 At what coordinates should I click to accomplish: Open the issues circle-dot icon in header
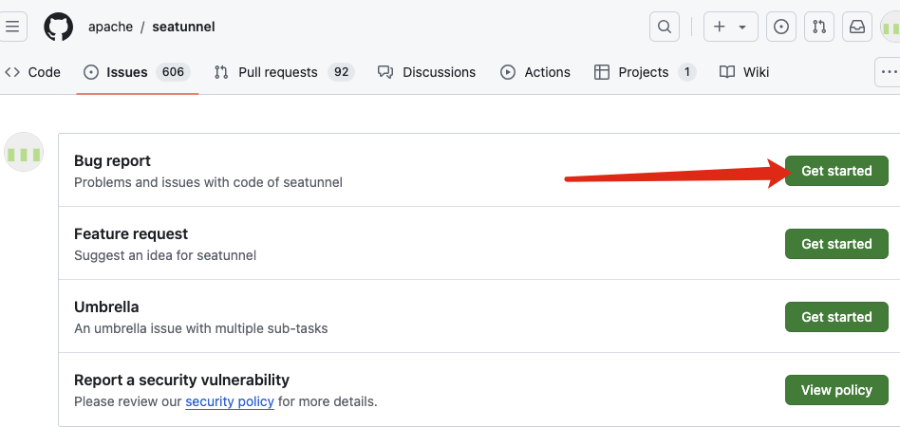[781, 27]
